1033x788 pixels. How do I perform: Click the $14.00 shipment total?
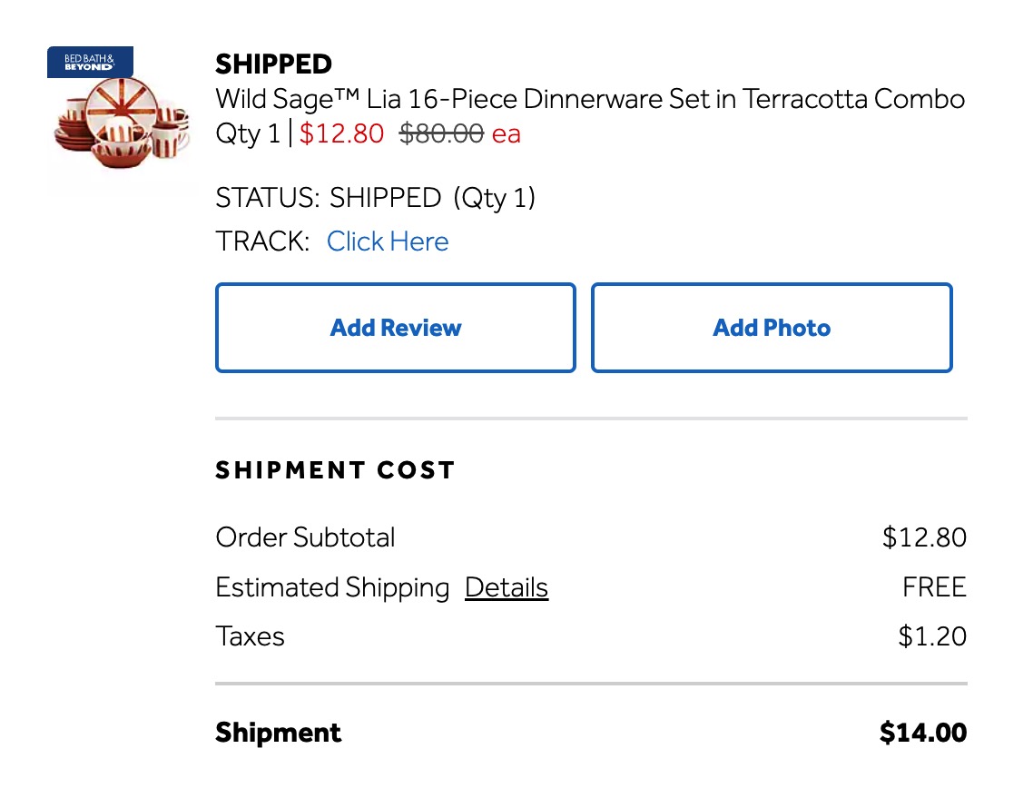tap(922, 733)
